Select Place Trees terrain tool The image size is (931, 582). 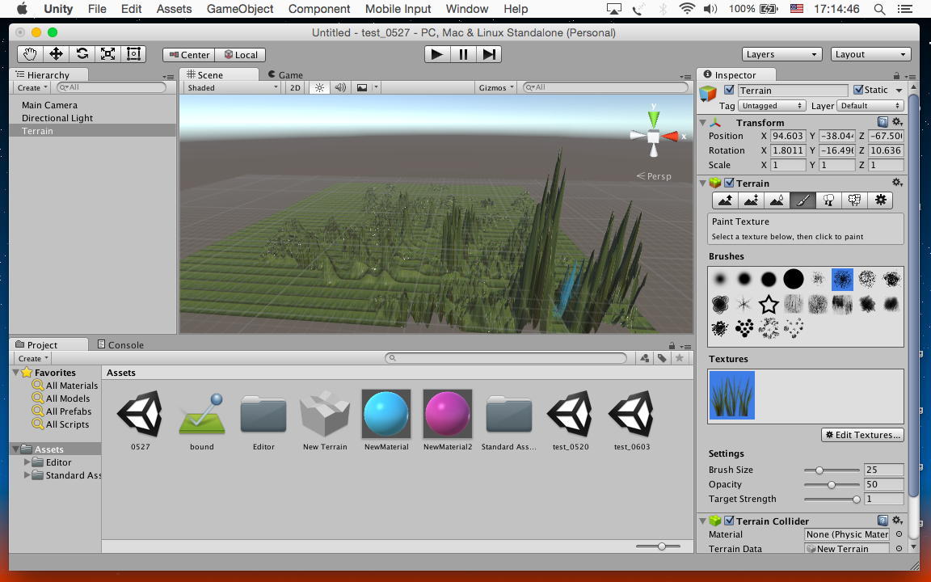point(828,200)
